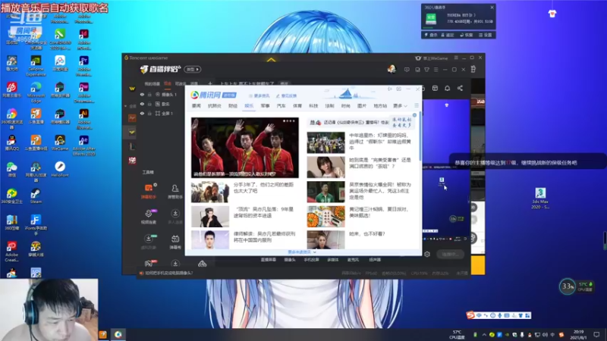Open Adobe Dreamweaver desktop shortcut
Viewport: 607px width, 341px height.
point(83,92)
